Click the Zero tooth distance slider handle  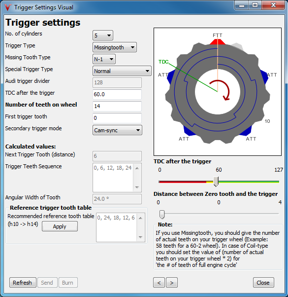(162, 214)
